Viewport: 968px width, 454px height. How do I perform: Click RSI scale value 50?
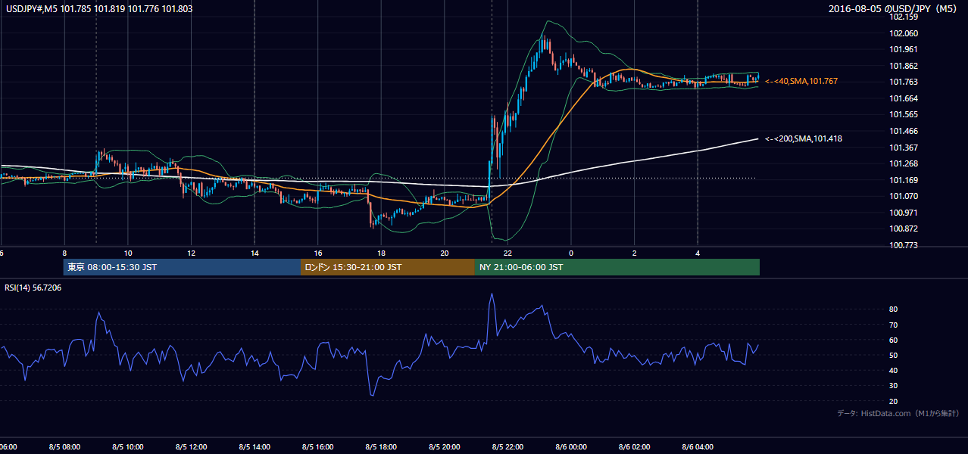click(x=894, y=355)
